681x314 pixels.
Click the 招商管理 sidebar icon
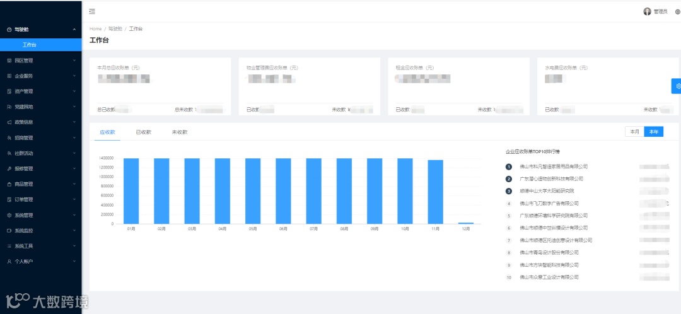pos(9,138)
